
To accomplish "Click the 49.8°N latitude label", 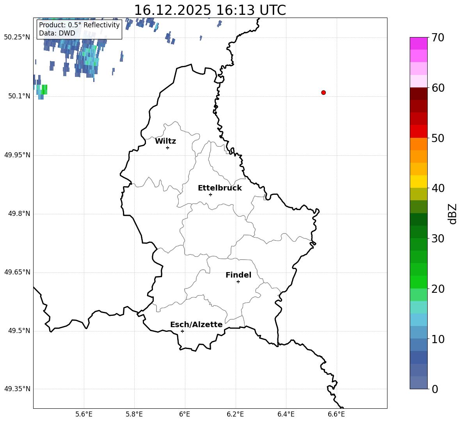I will [19, 214].
